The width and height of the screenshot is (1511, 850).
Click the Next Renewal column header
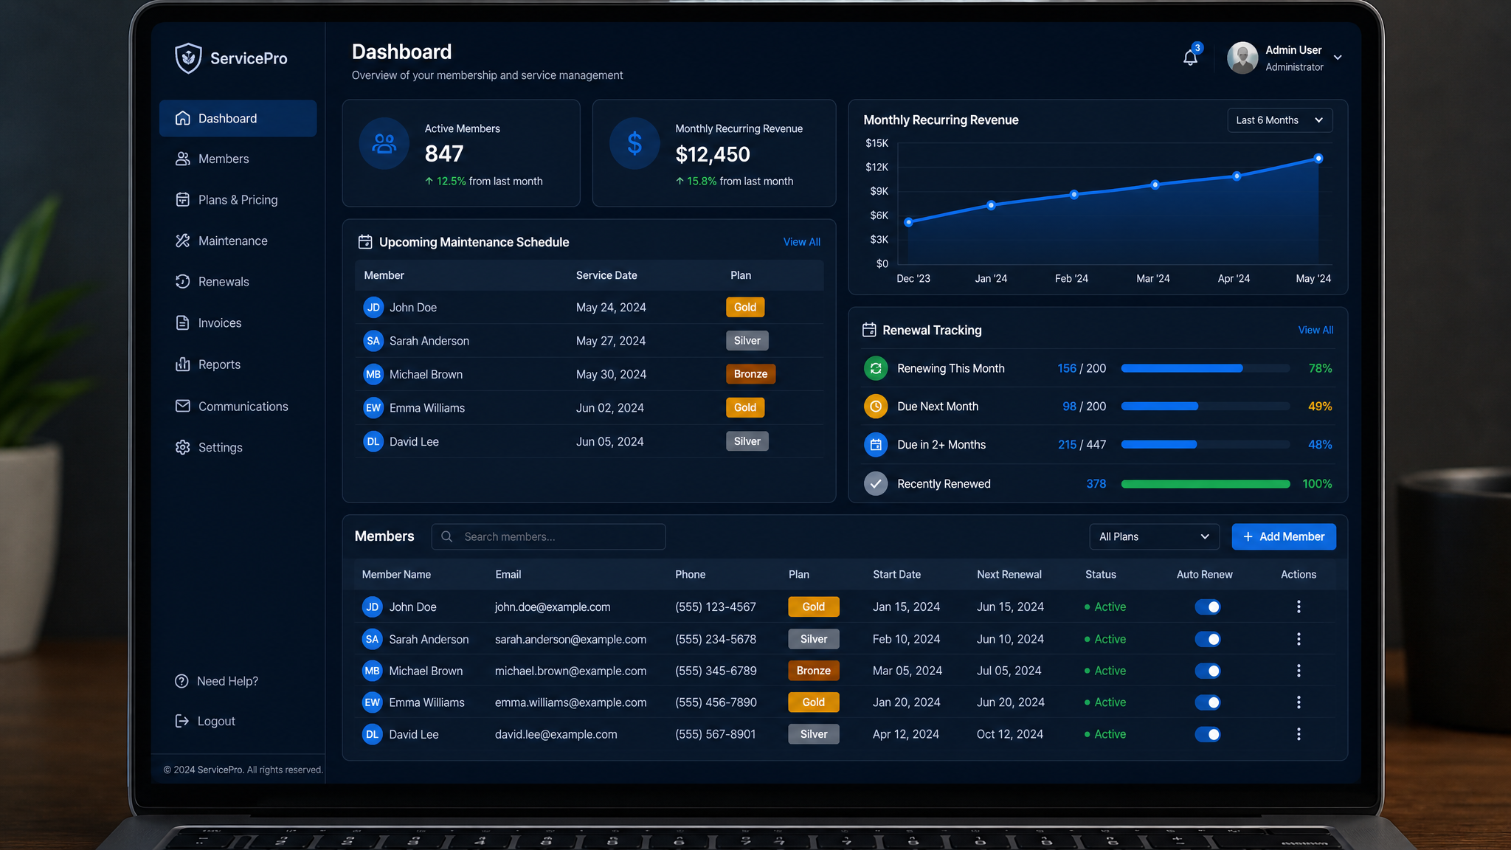pyautogui.click(x=1009, y=574)
